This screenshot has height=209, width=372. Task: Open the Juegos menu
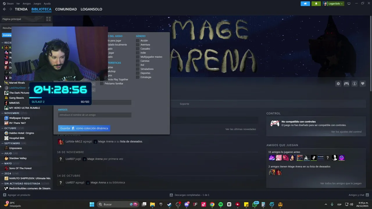coord(37,3)
